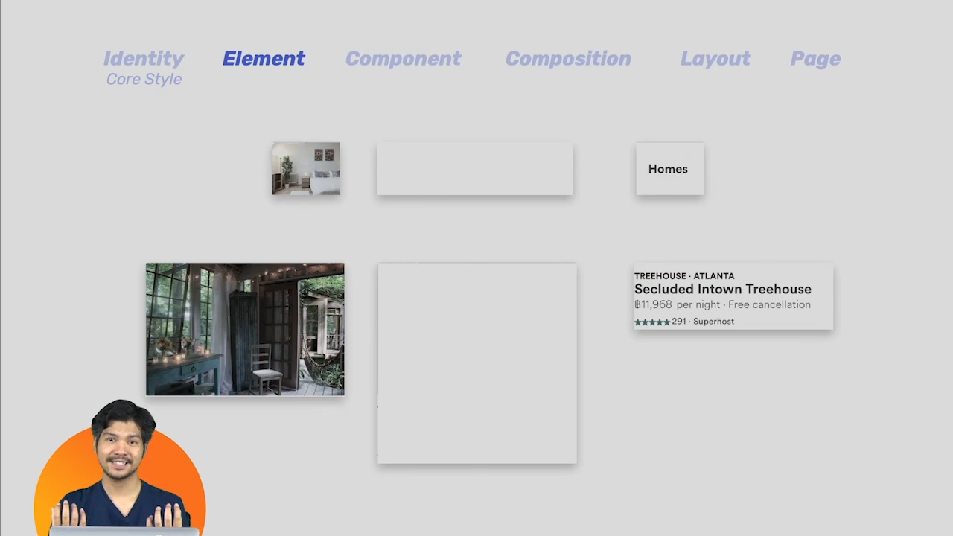Select the star rating icons on the listing card
Screen dimensions: 953x536
pyautogui.click(x=652, y=321)
